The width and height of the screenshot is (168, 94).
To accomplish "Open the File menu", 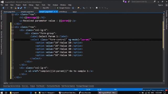I will (x=2, y=5).
